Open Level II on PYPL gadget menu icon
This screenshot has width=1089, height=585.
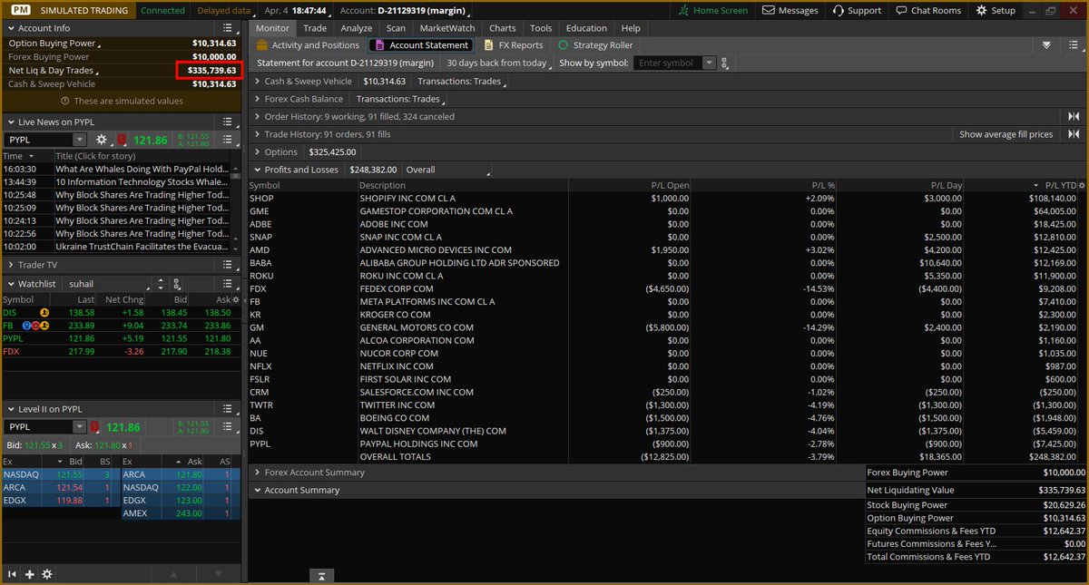229,409
